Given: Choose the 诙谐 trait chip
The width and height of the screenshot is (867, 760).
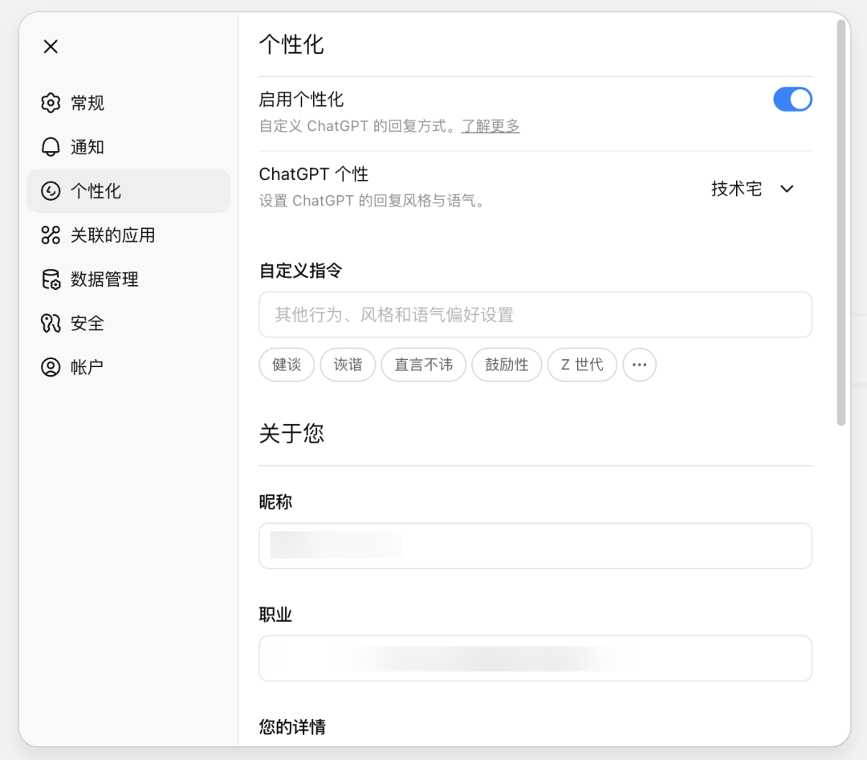Looking at the screenshot, I should coord(348,365).
